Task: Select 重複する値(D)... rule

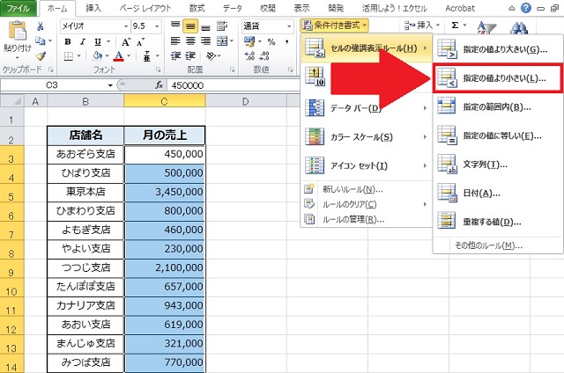Action: click(x=497, y=222)
